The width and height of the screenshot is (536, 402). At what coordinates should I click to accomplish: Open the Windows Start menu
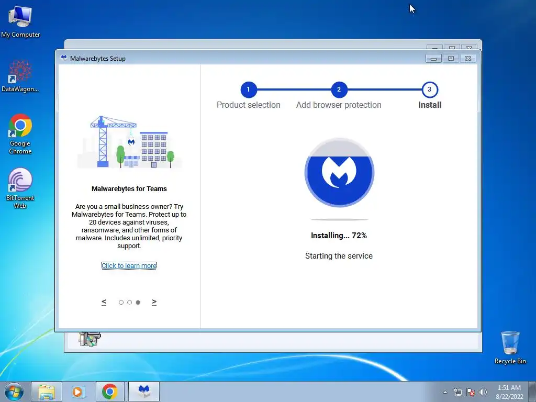14,392
